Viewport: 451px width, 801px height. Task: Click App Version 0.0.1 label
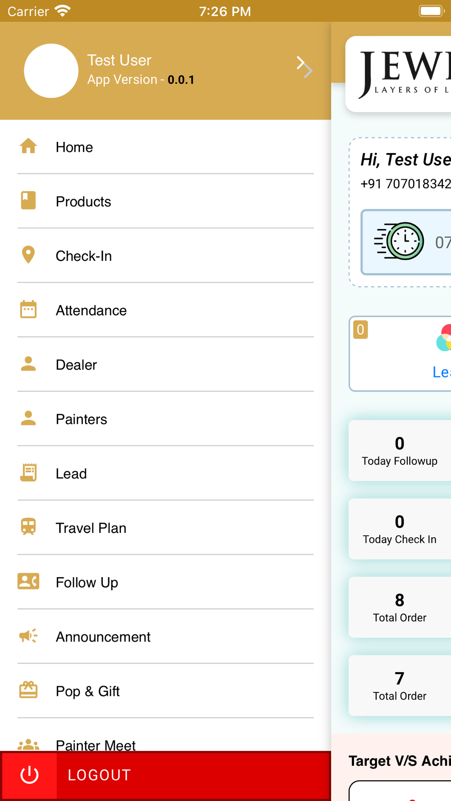(x=141, y=80)
